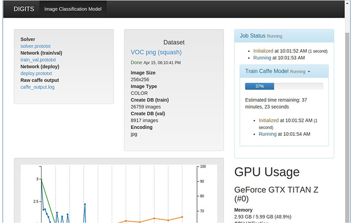The width and height of the screenshot is (351, 223).
Task: Open the solver.prototxt link
Action: (35, 46)
